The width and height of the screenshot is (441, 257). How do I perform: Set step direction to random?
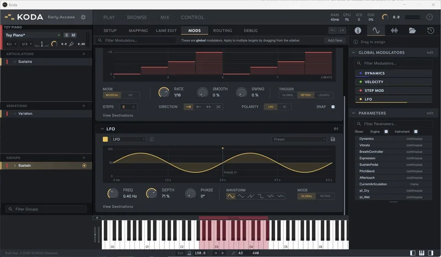tap(218, 107)
